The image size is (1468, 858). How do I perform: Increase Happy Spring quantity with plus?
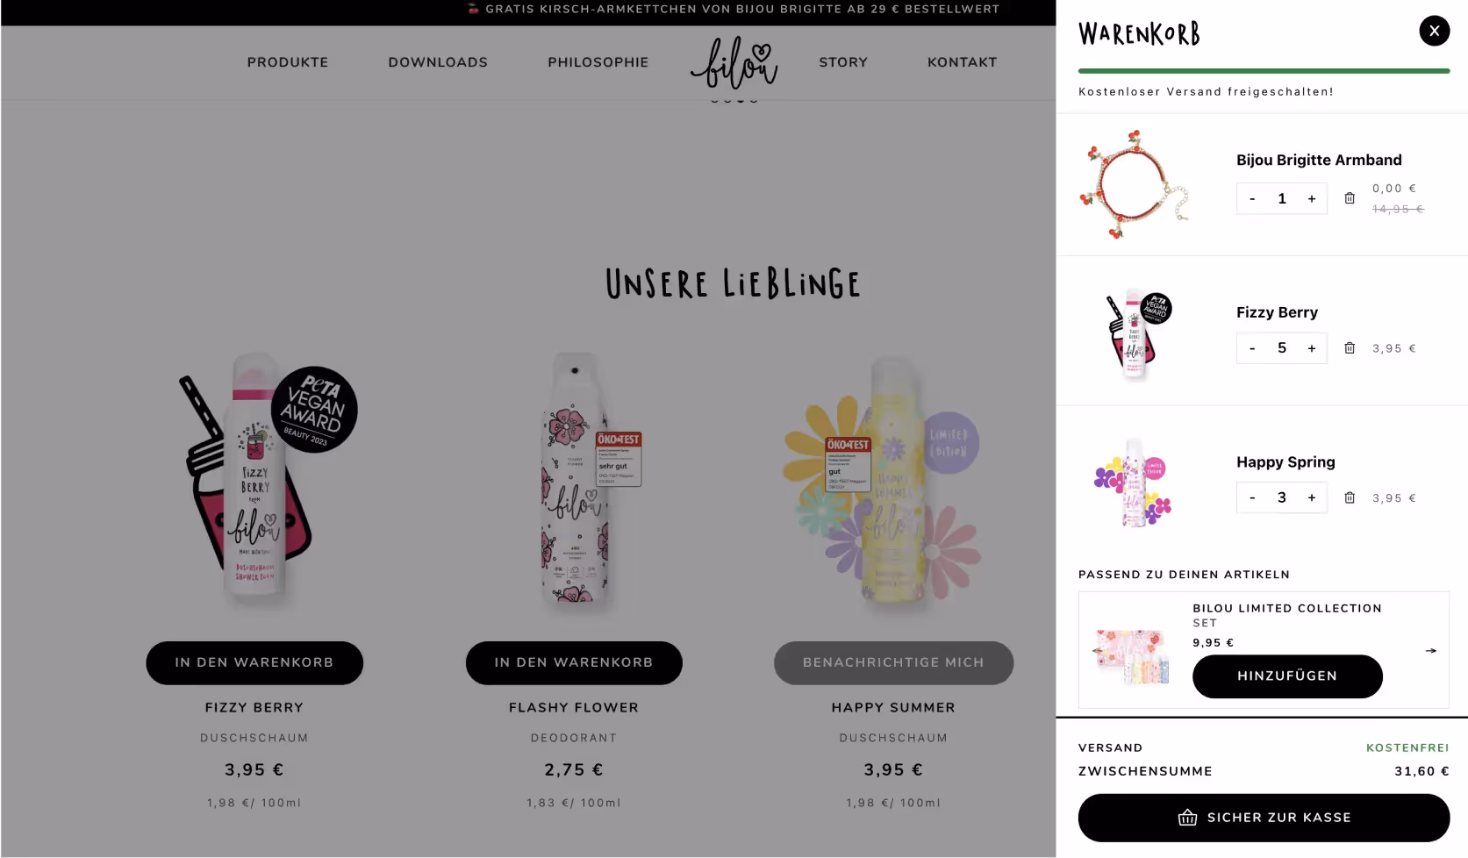coord(1312,497)
